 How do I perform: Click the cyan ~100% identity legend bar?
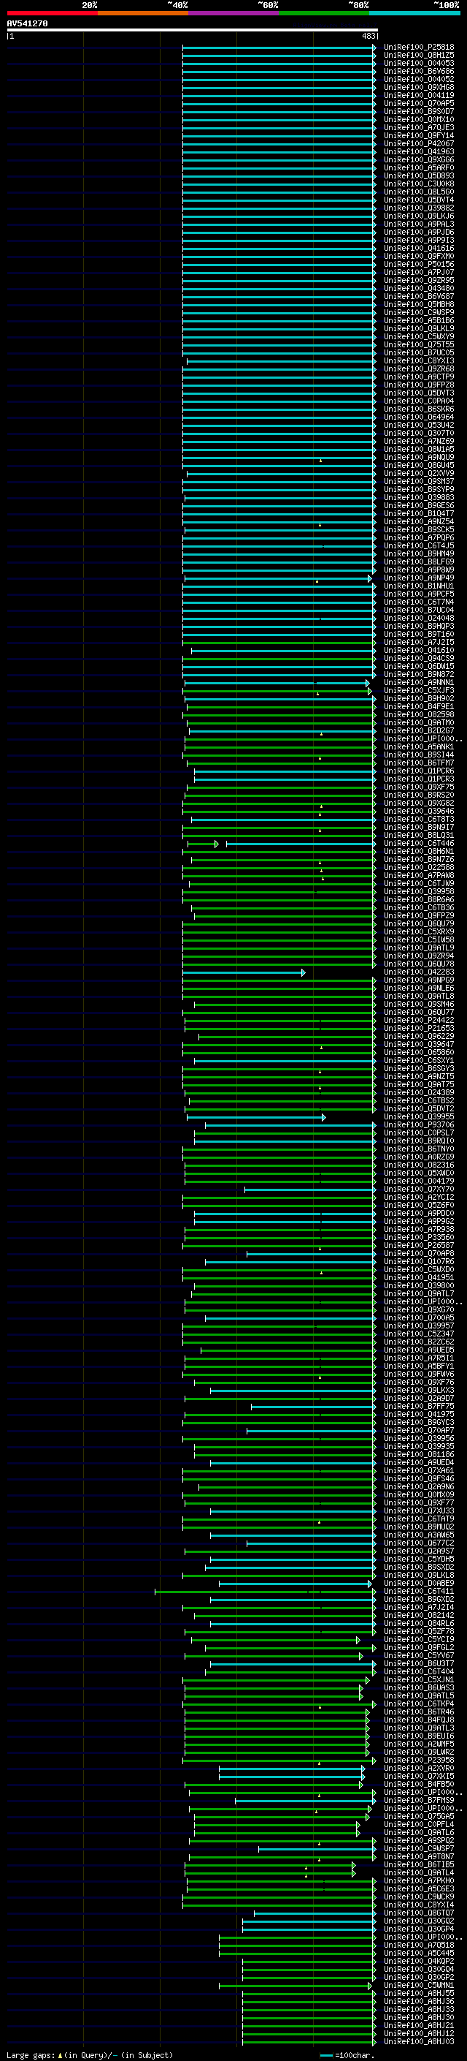click(x=414, y=13)
